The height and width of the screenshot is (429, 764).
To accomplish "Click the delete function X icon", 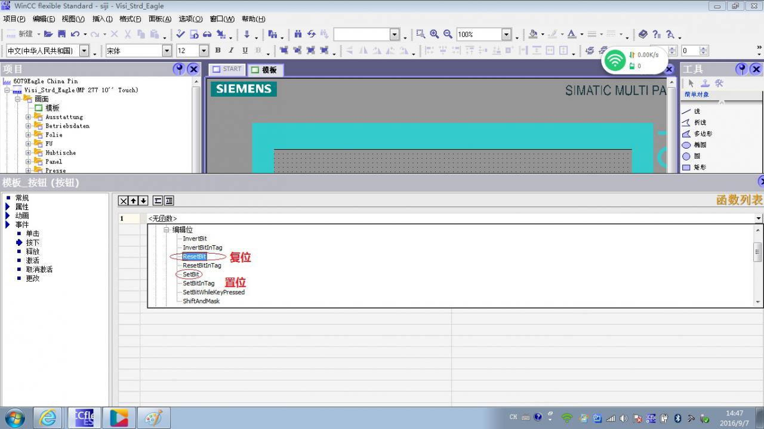I will pos(123,200).
